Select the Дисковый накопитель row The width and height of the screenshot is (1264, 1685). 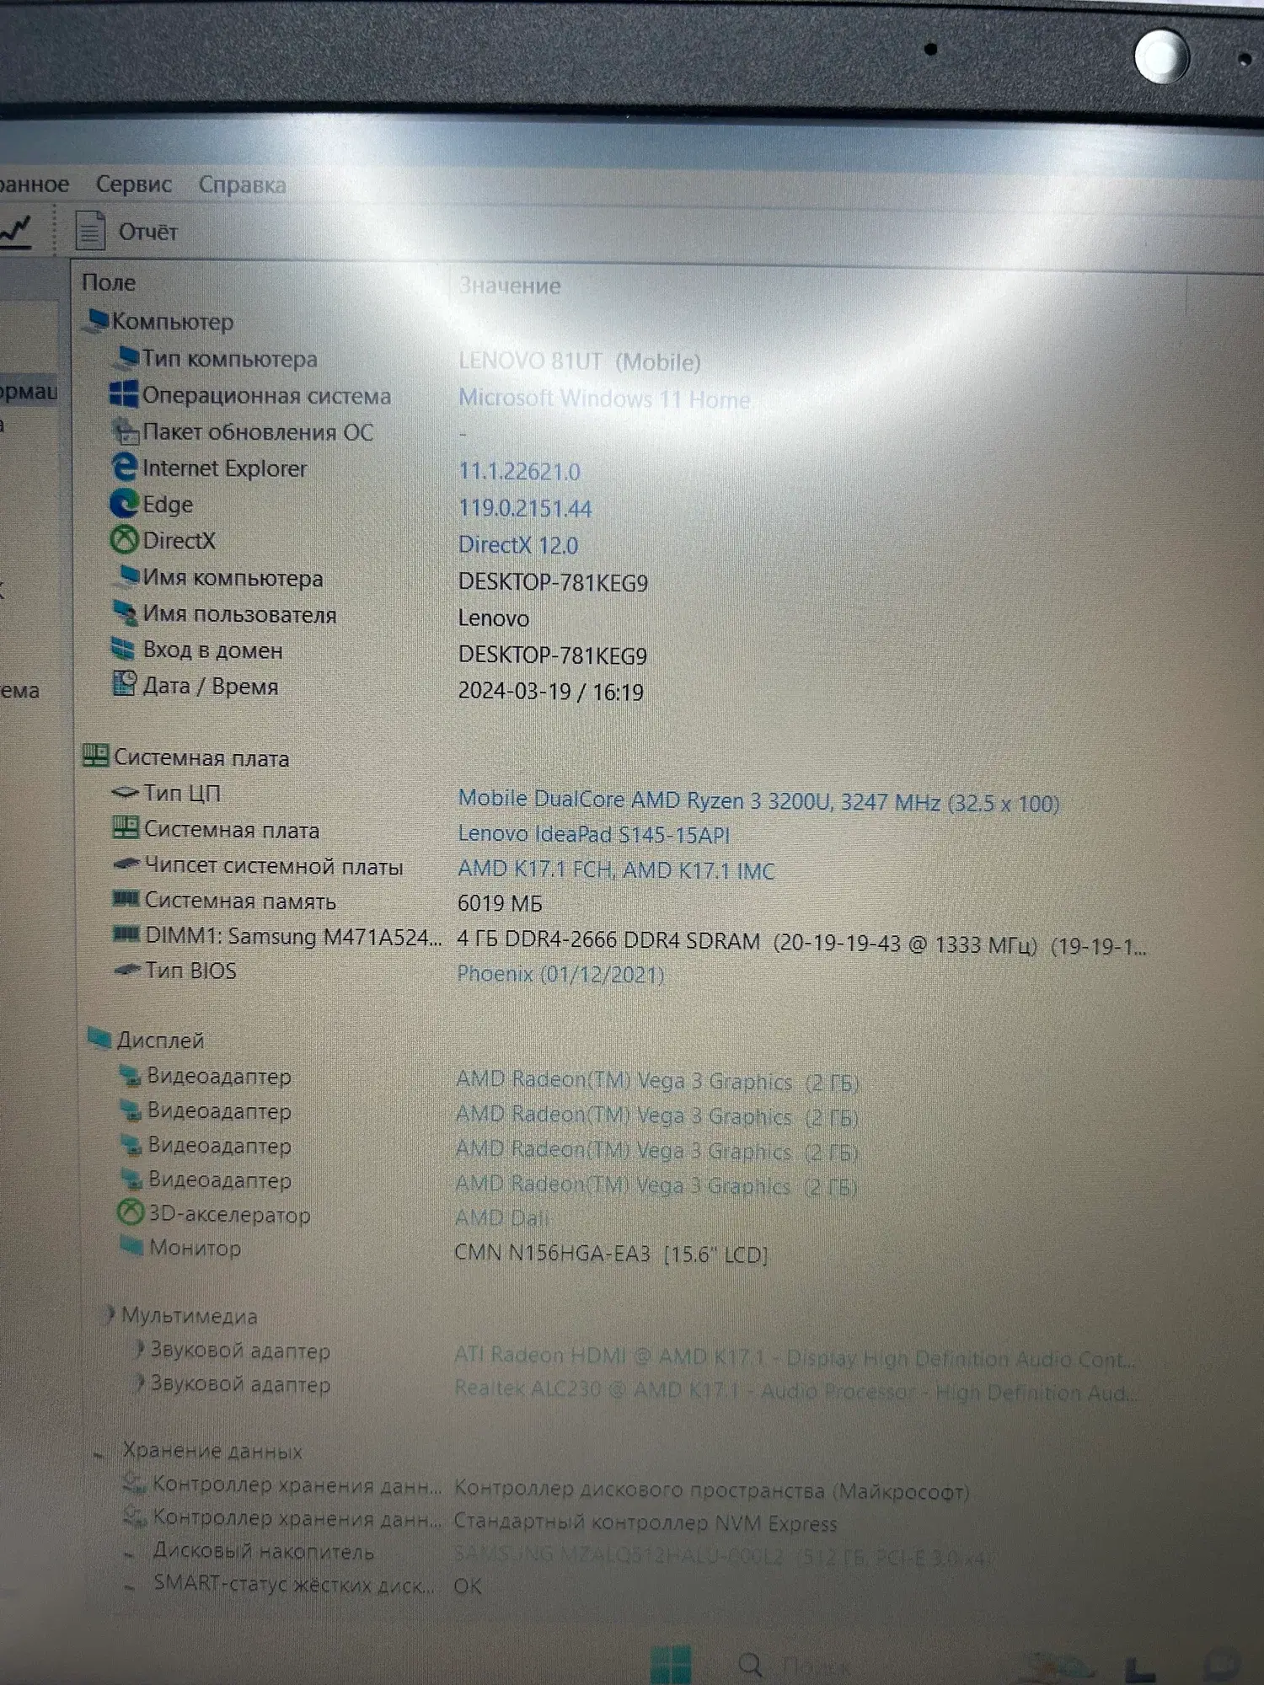tap(556, 1554)
